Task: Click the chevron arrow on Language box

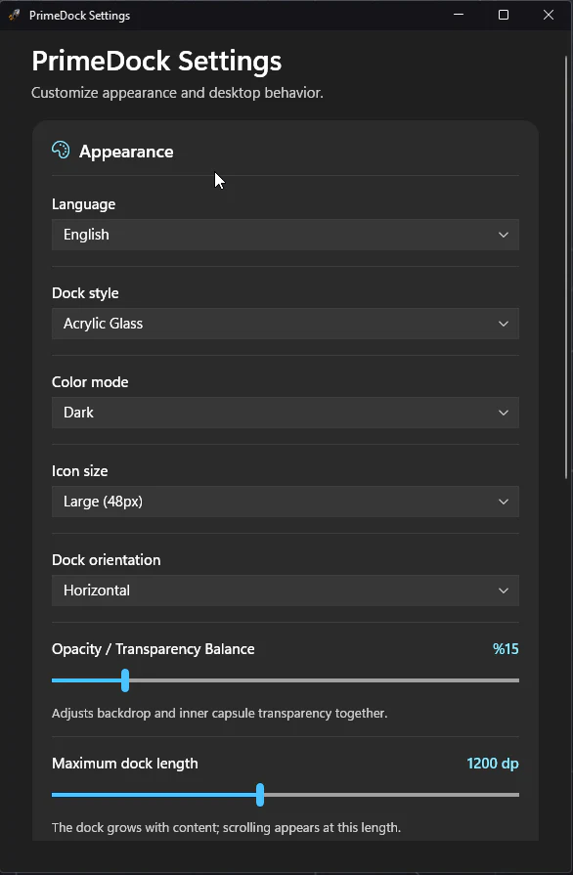Action: (504, 235)
